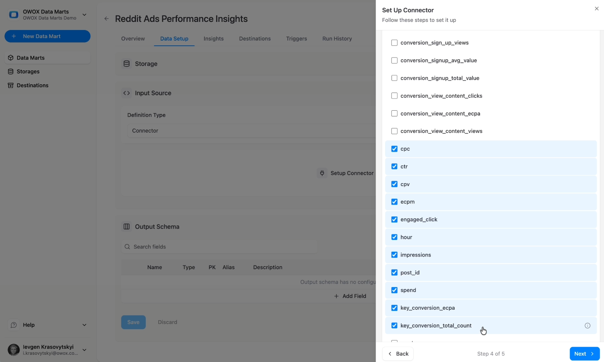The height and width of the screenshot is (362, 604).
Task: Click the Storage section database icon
Action: pyautogui.click(x=126, y=64)
